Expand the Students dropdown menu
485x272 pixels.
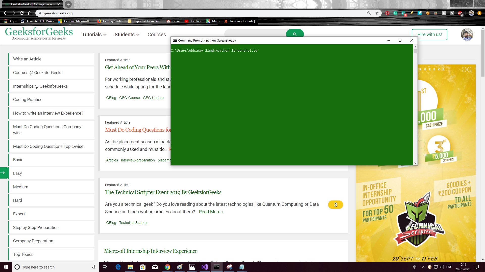127,35
